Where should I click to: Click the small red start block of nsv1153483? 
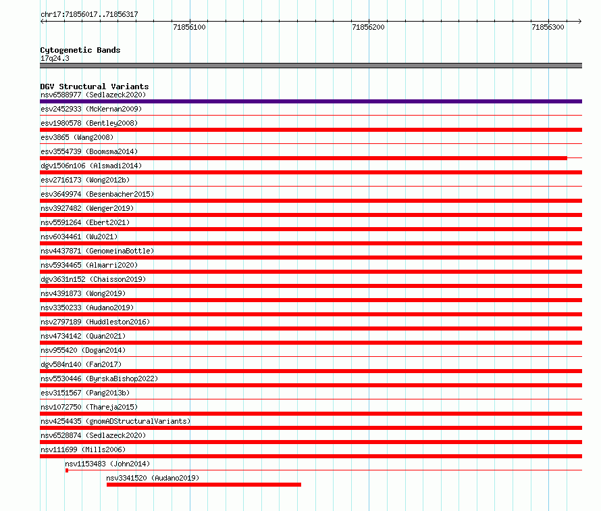(67, 470)
